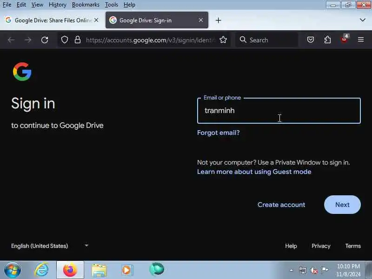Open the Windows Start button
This screenshot has height=279, width=372.
coord(13,270)
